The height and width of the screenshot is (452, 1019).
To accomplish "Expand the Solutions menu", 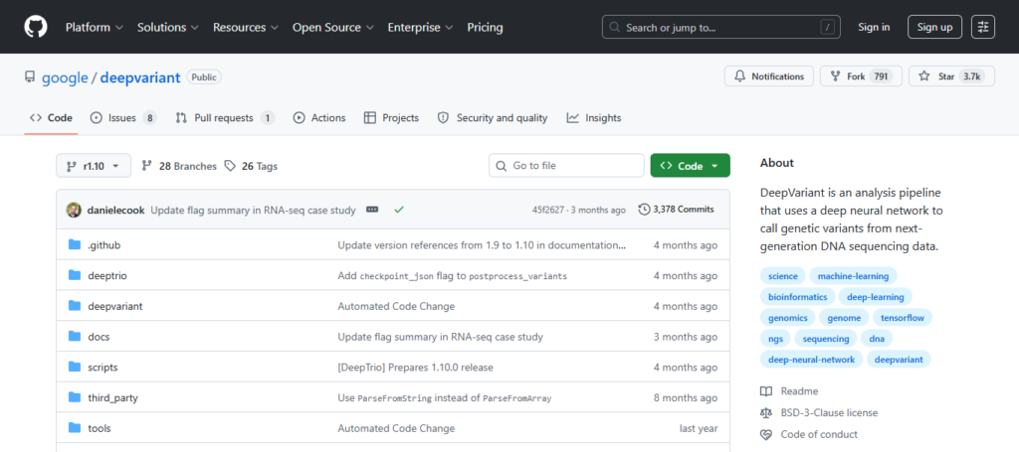I will pos(168,27).
